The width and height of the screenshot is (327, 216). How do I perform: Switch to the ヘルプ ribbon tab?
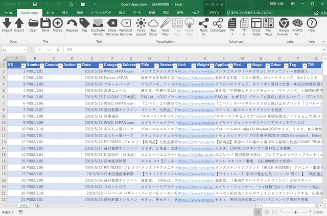pos(195,13)
